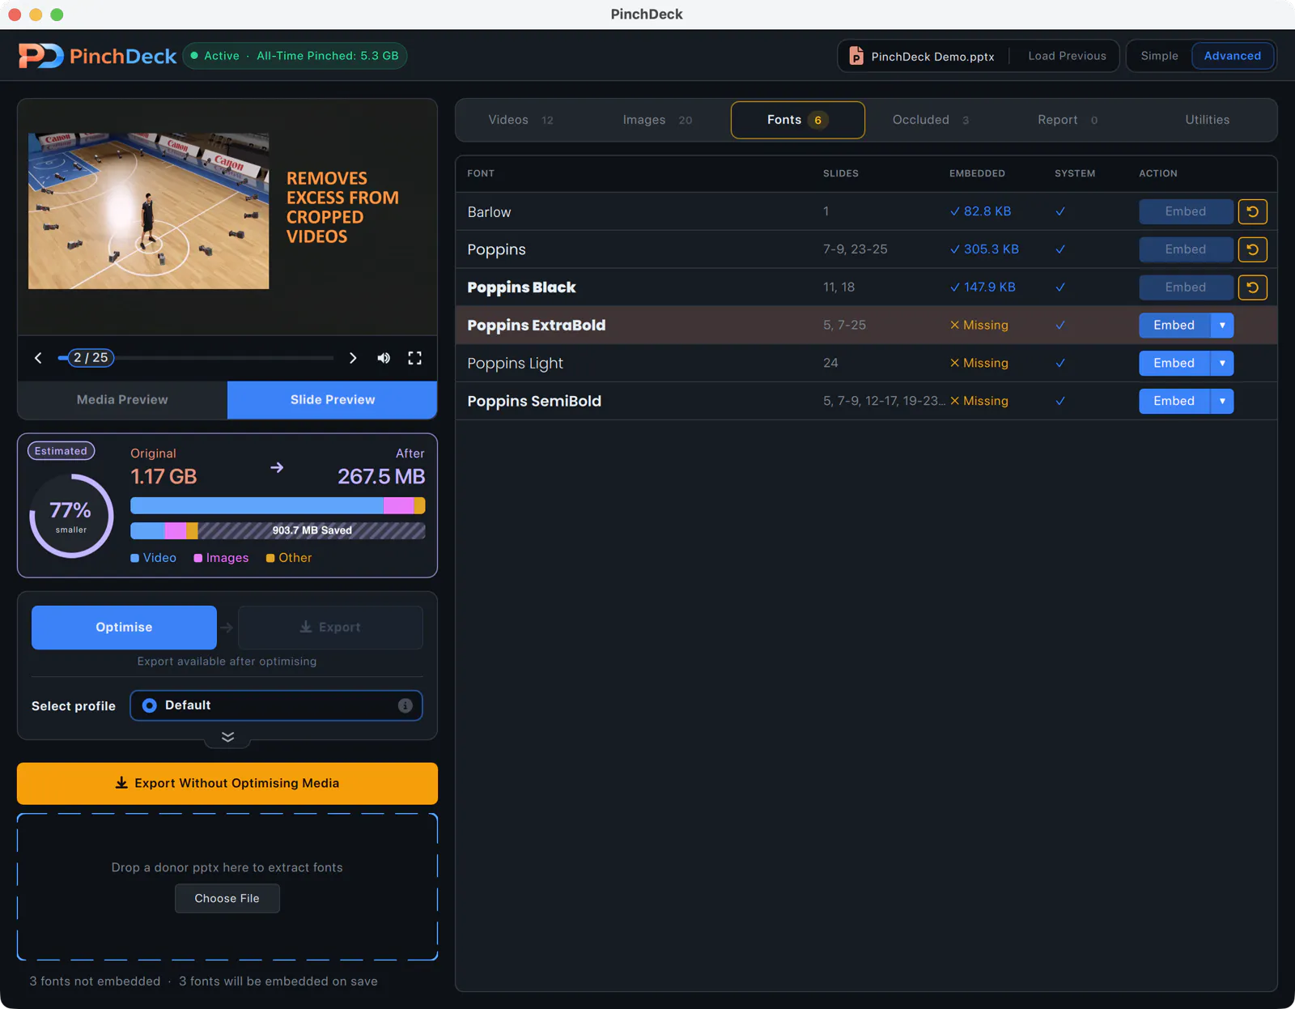Click the Video legend color swatch
Screen dimensions: 1295x1009
point(135,558)
